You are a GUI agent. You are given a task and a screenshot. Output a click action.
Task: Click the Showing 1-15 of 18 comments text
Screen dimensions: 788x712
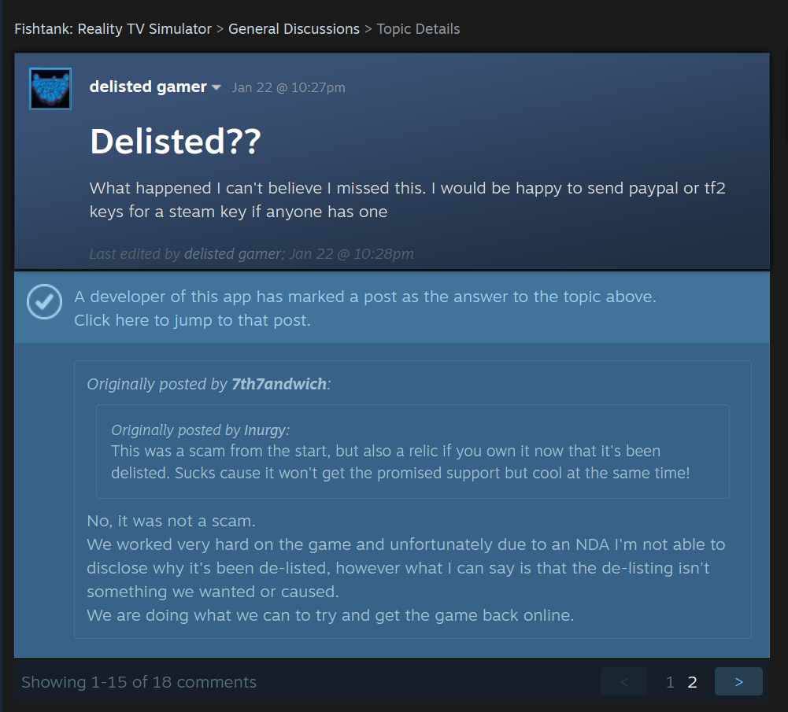pos(139,682)
